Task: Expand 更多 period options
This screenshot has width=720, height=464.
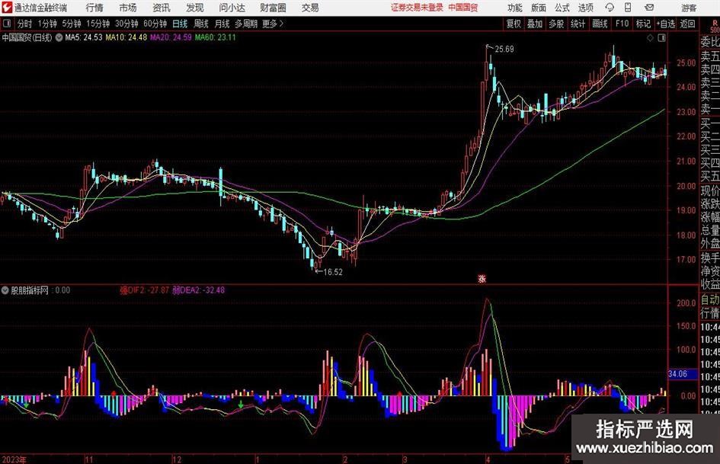Action: (273, 24)
